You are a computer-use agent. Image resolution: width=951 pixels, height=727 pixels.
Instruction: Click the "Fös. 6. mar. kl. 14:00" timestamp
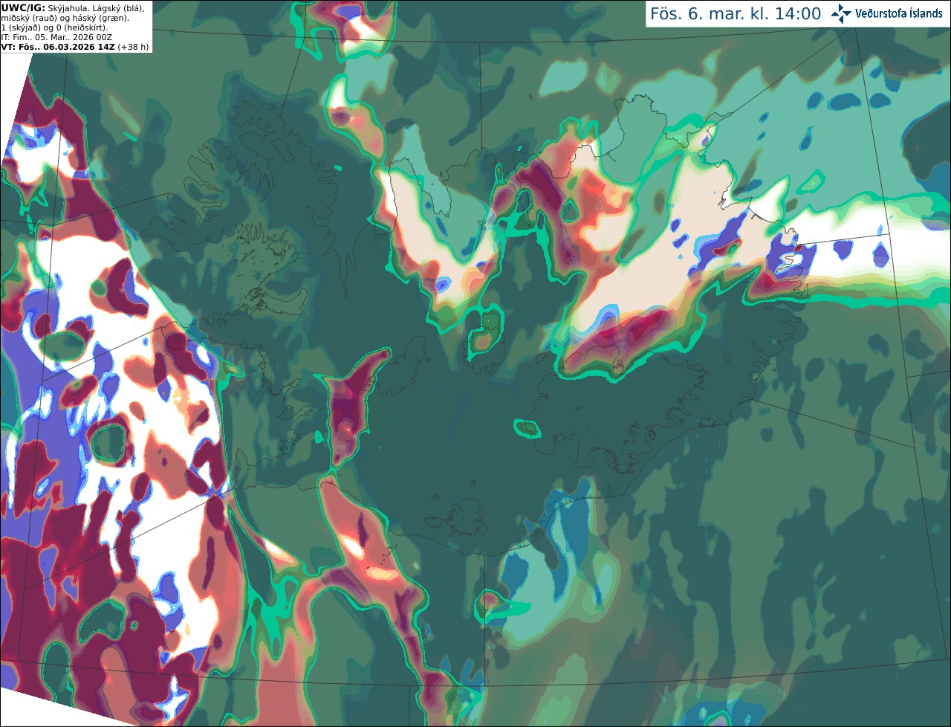click(x=736, y=13)
